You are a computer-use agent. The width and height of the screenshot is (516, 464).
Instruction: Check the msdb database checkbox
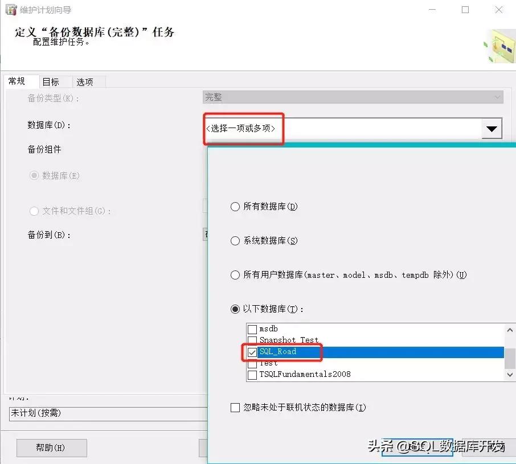point(252,329)
